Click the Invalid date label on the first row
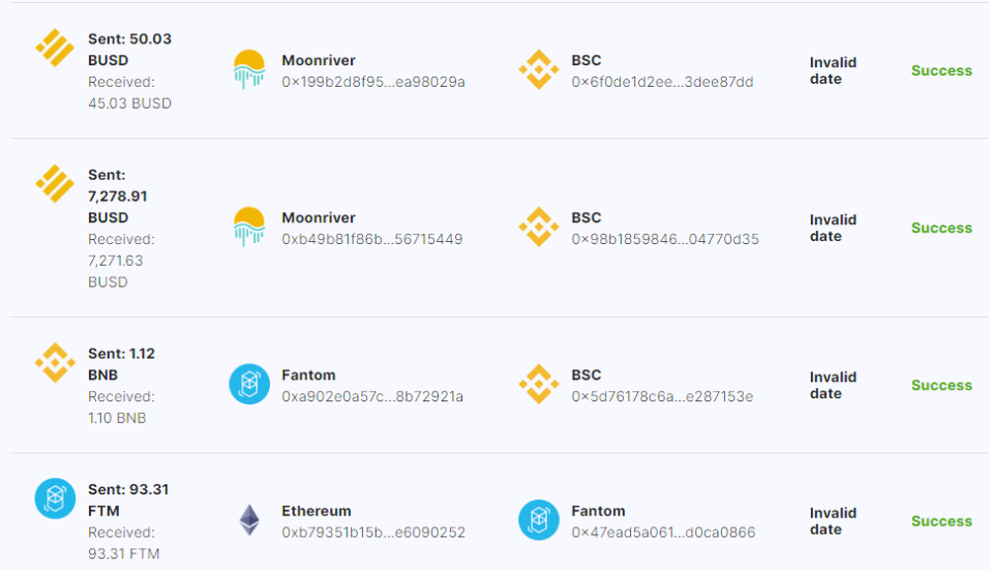The width and height of the screenshot is (989, 570). (x=833, y=70)
